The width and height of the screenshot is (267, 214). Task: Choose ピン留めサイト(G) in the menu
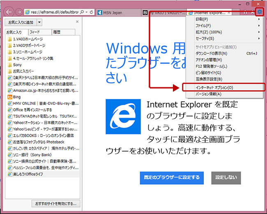[x=224, y=73]
